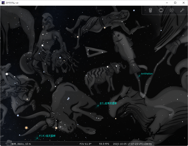Click the location text 地球, Abiko, 10 m
188x146 pixels.
22,144
